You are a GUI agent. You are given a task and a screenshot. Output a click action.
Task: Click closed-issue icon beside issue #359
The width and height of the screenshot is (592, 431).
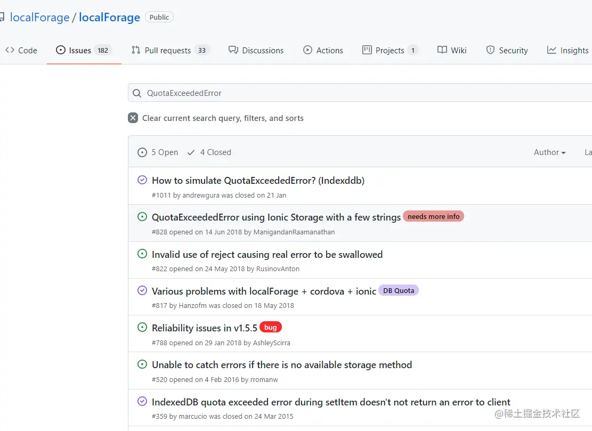(x=142, y=401)
